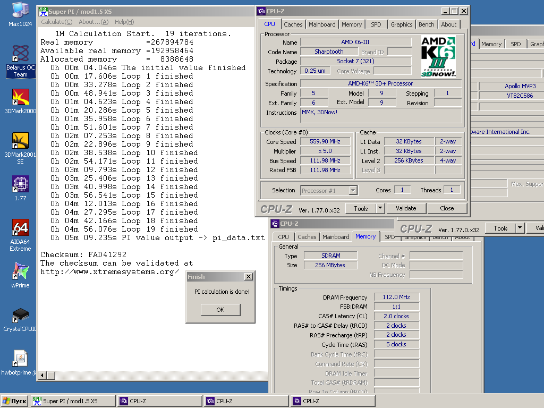The image size is (544, 408).
Task: Expand Tools arrow in background CPU-Z window
Action: point(520,228)
